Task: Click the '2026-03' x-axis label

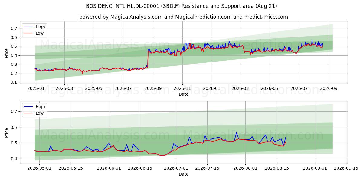Action: (x=240, y=89)
